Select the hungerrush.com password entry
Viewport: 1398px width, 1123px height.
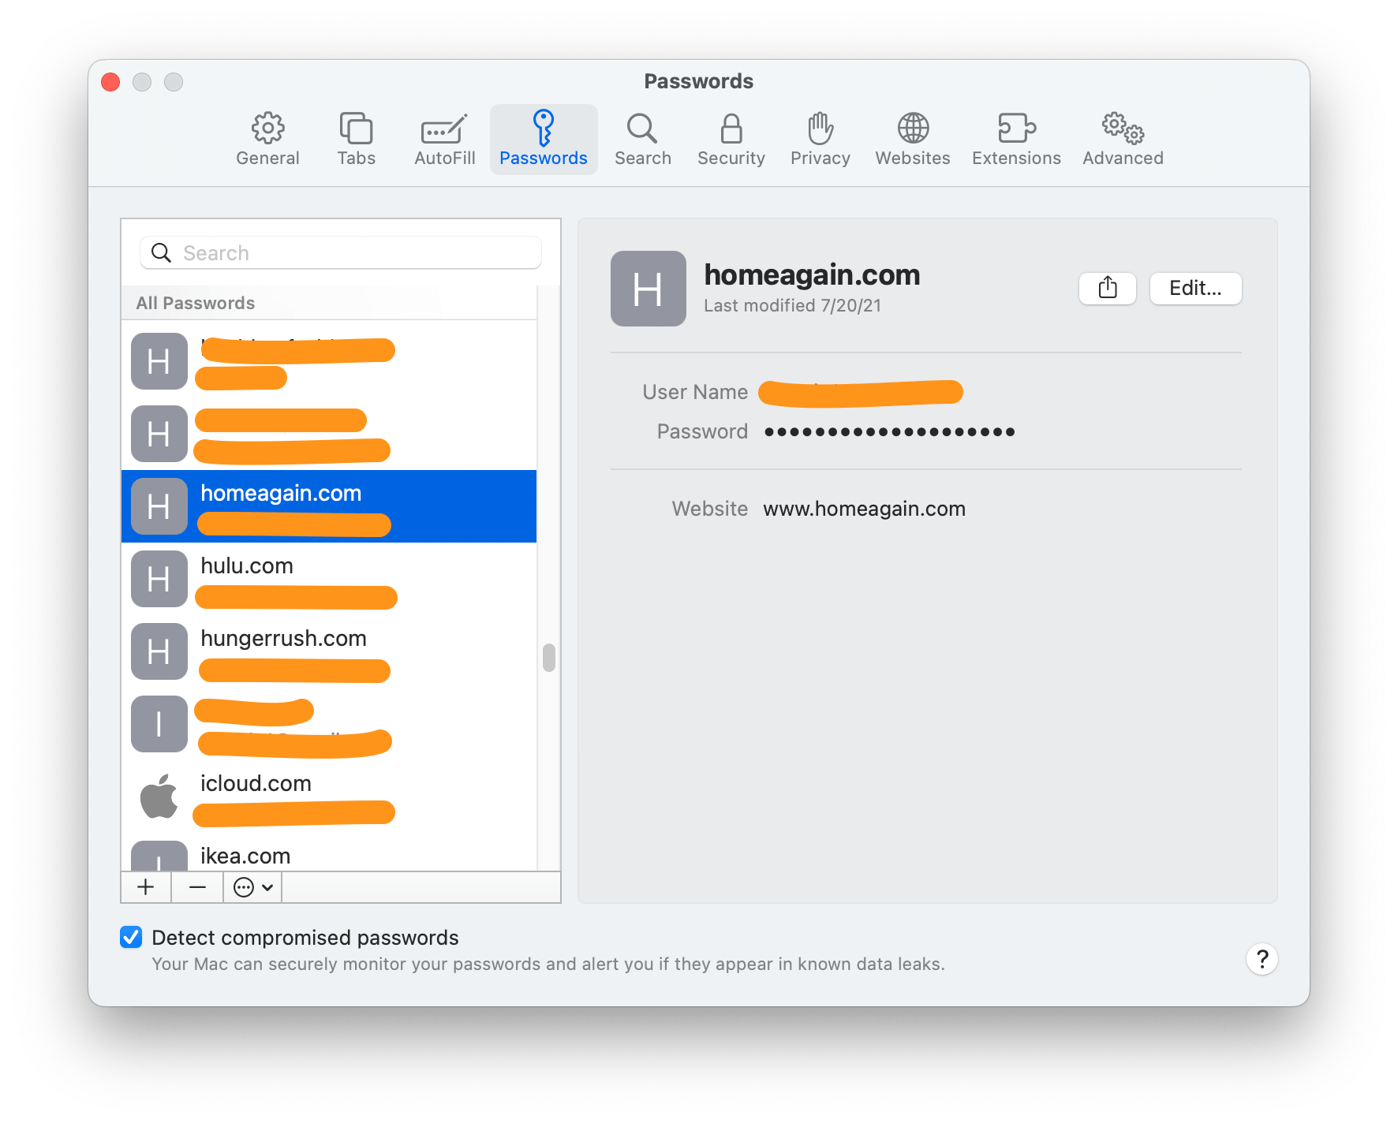(329, 651)
